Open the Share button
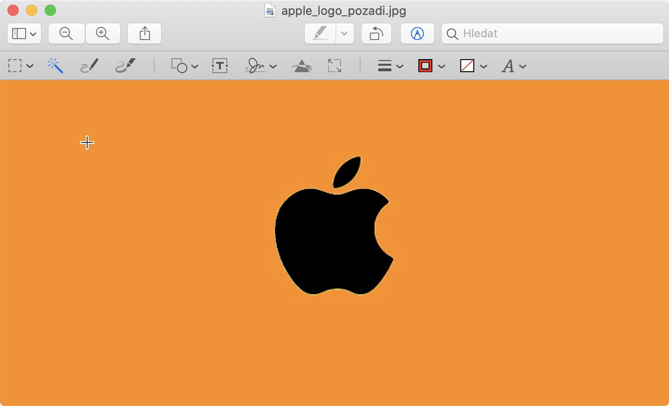The image size is (669, 406). 144,34
